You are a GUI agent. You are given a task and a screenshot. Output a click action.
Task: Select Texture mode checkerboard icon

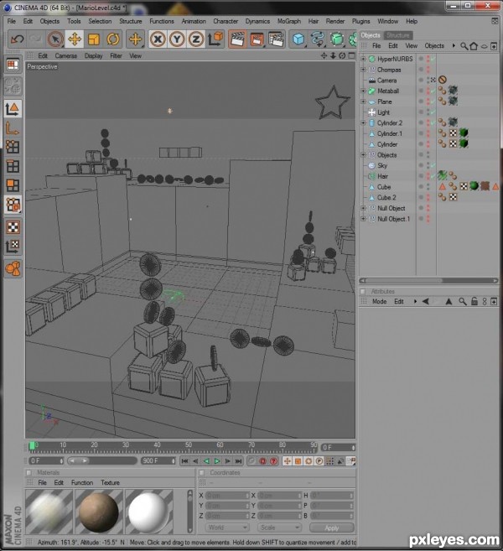(13, 227)
